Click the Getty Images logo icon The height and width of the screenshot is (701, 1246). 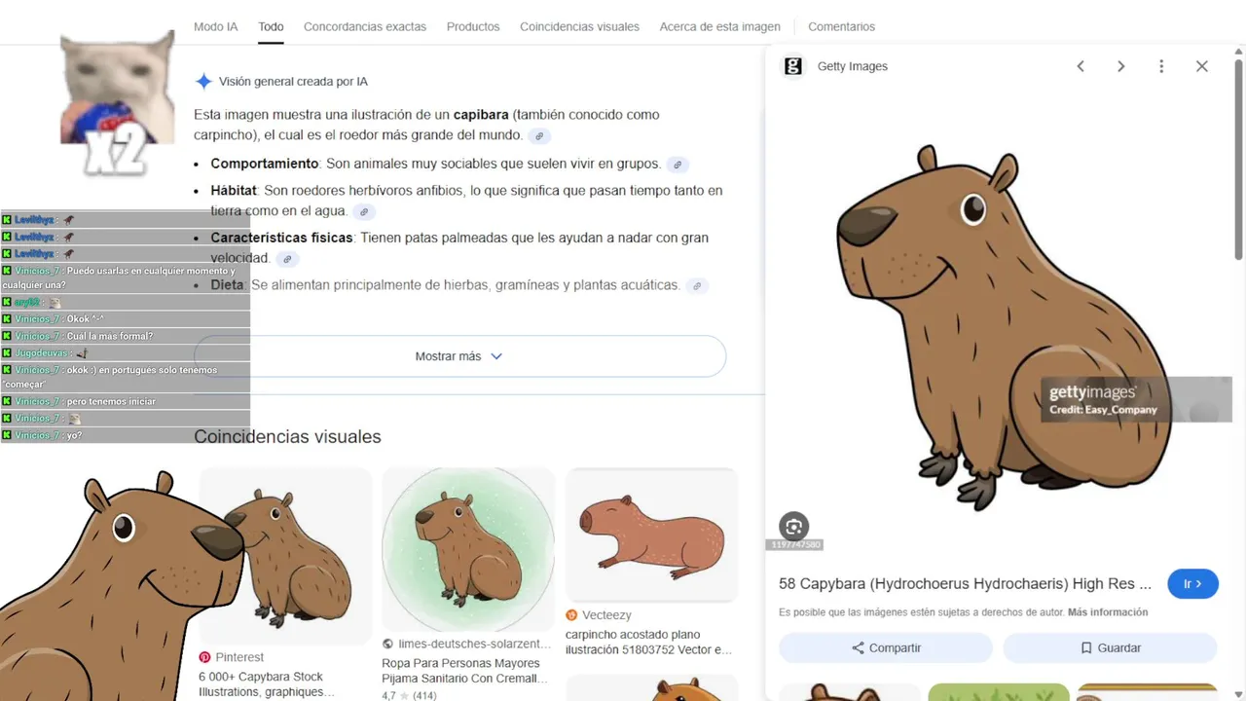(793, 66)
